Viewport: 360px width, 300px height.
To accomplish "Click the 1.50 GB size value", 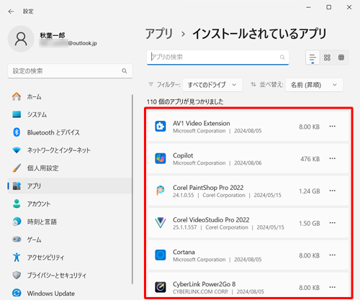I will click(x=310, y=223).
